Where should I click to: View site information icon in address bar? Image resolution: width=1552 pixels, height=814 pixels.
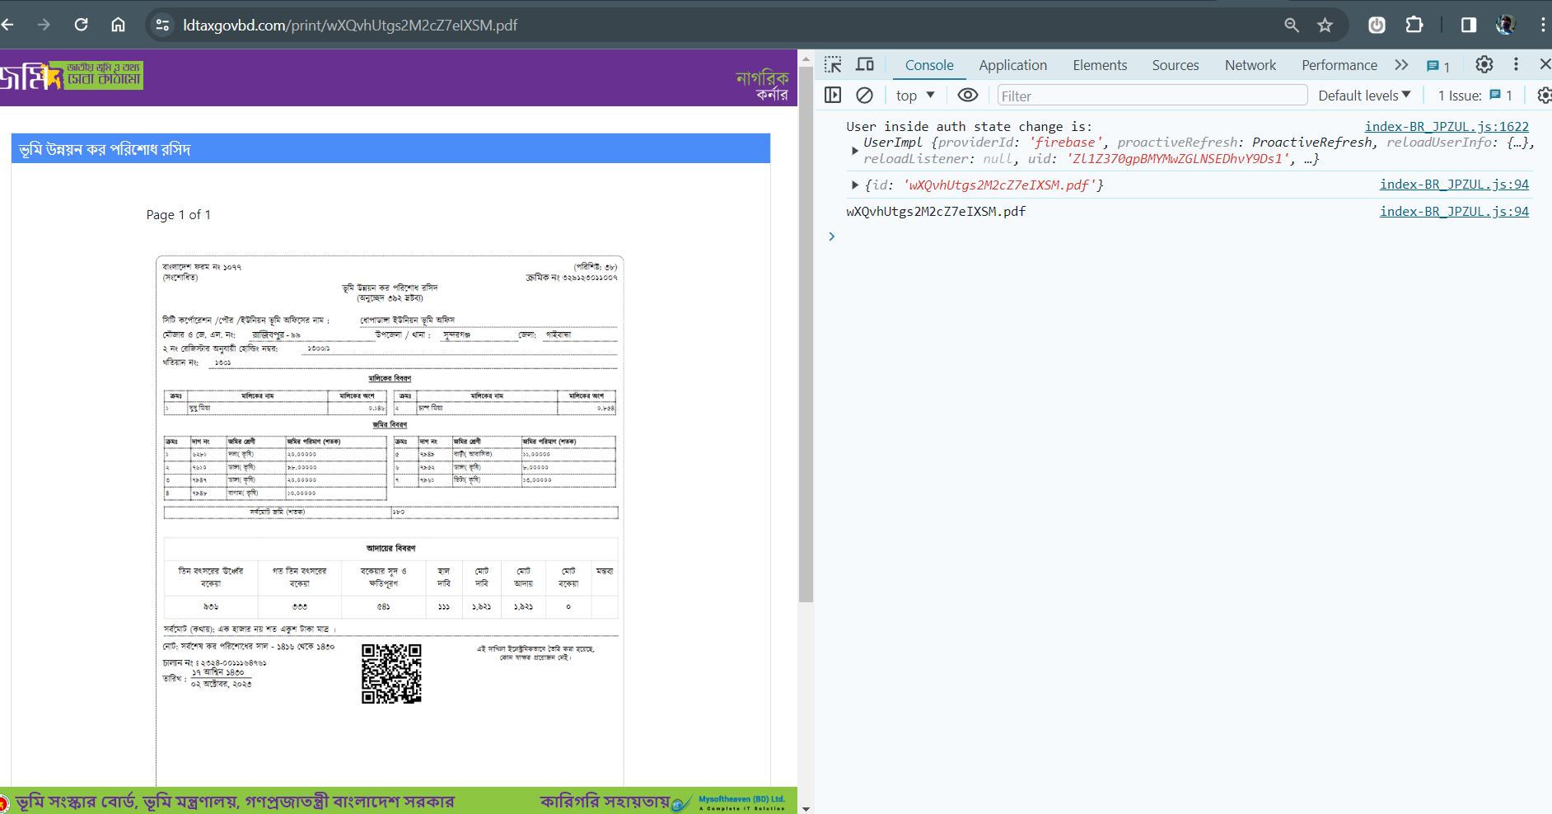[162, 25]
